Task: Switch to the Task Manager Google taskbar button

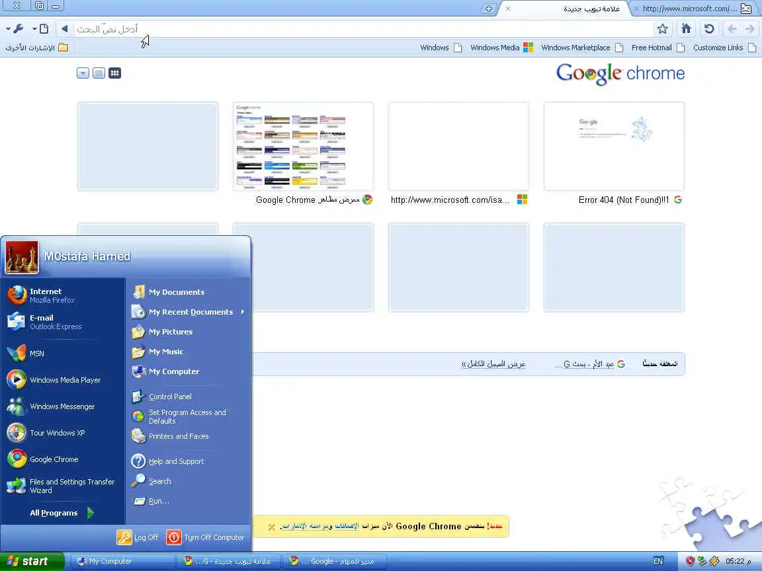Action: 334,561
